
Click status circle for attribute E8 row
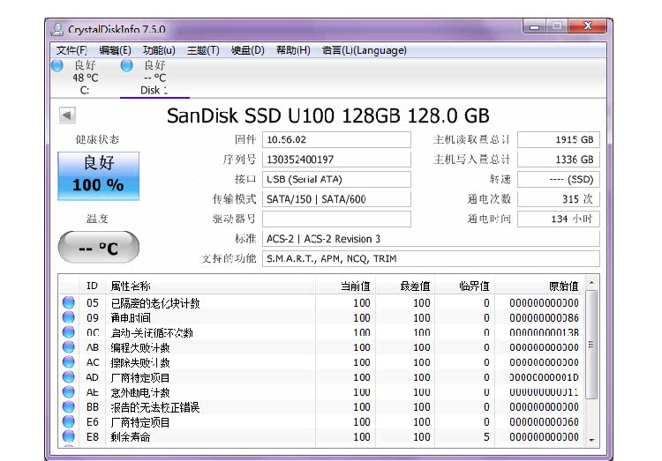[68, 436]
